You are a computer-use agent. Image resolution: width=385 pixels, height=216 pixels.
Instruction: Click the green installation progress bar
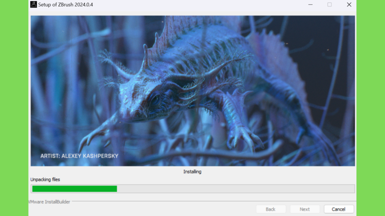click(x=193, y=189)
